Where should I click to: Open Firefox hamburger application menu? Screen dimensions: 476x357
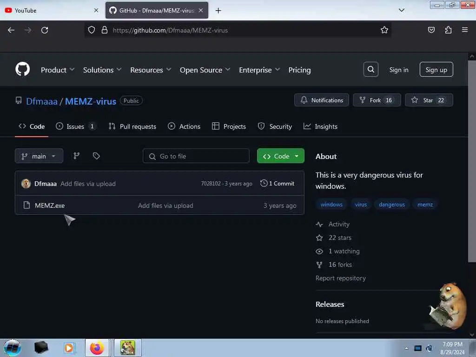coord(465,30)
